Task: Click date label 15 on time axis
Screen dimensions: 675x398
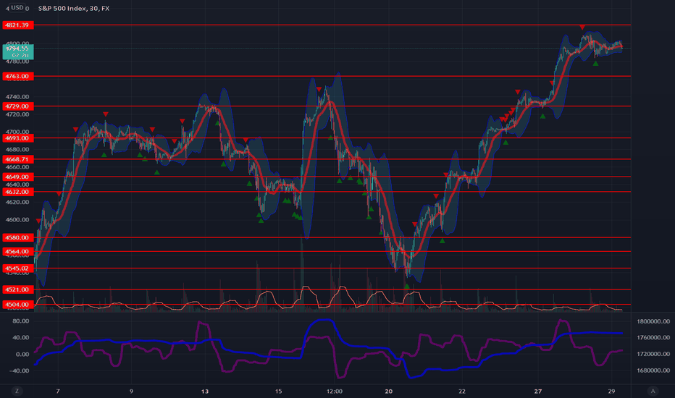Action: [x=279, y=391]
